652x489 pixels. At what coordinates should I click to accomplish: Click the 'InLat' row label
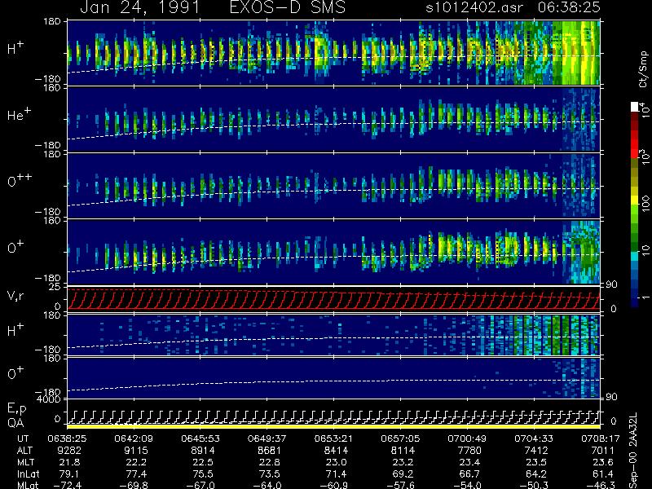(x=29, y=474)
